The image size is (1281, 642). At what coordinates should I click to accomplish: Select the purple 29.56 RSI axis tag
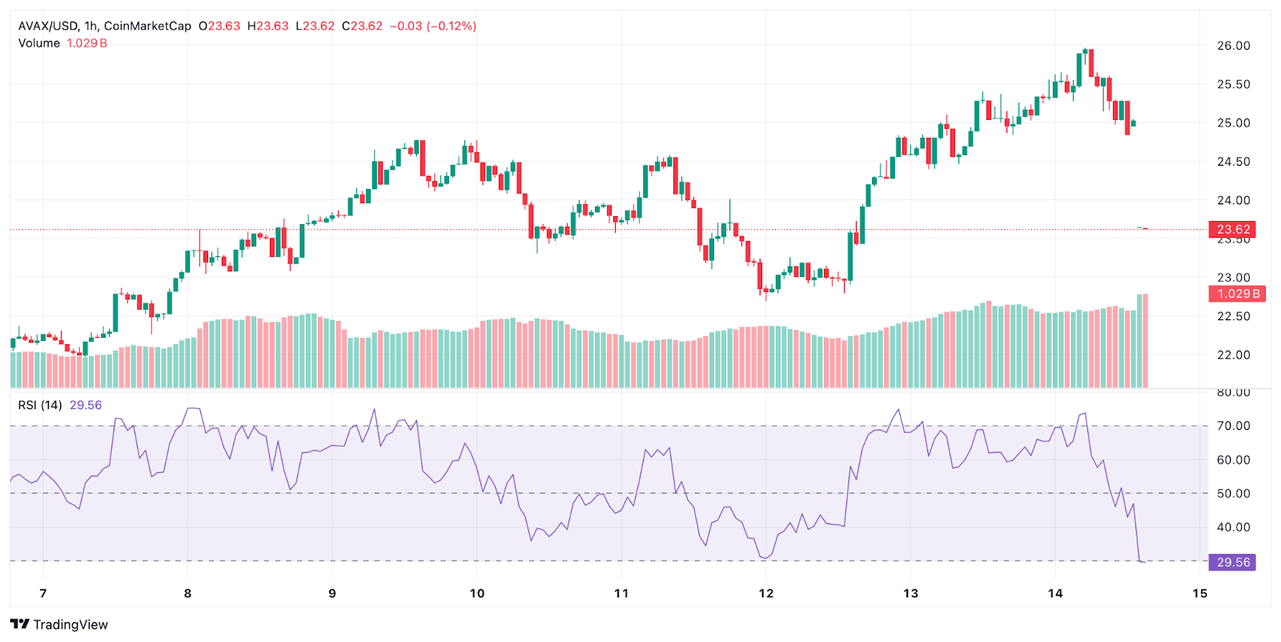coord(1232,563)
